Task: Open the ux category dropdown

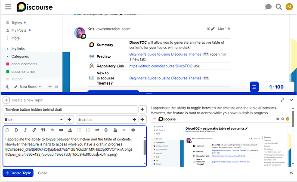Action: click(x=34, y=120)
